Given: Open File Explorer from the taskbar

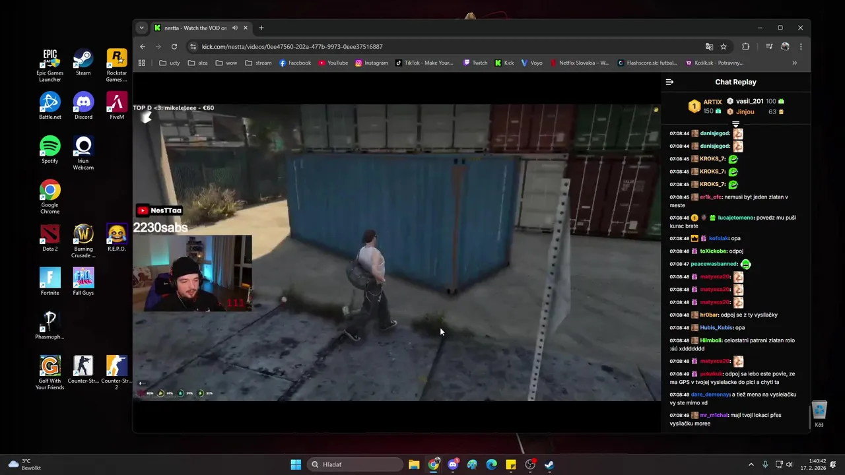Looking at the screenshot, I should [x=414, y=464].
